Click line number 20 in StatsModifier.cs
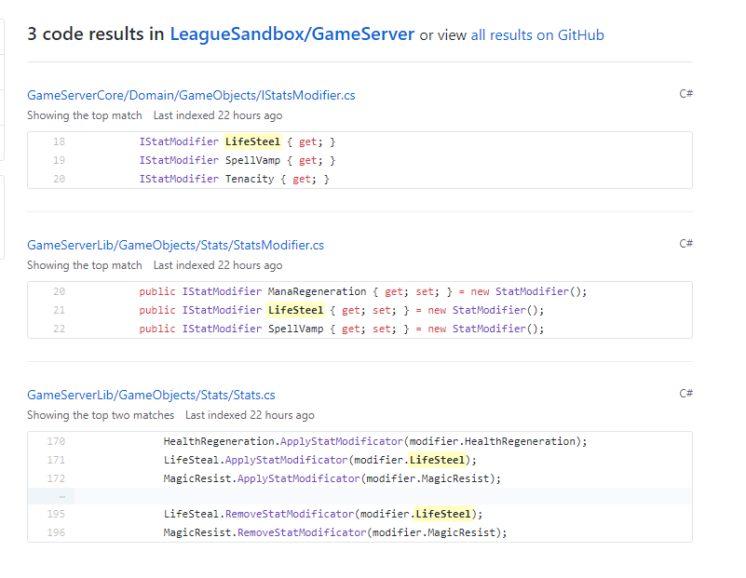This screenshot has width=746, height=578. tap(59, 291)
